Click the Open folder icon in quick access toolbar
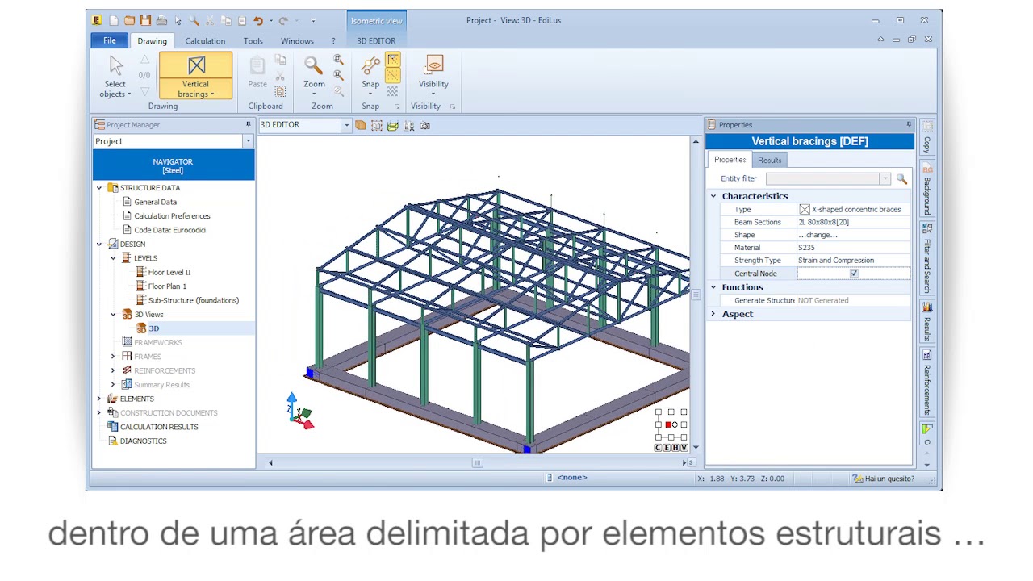The image size is (1033, 581). tap(129, 20)
